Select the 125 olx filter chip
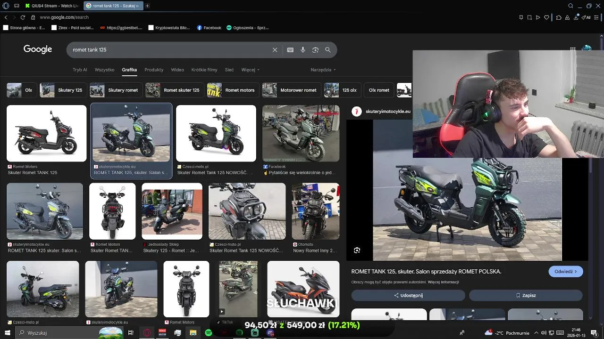 [x=342, y=90]
